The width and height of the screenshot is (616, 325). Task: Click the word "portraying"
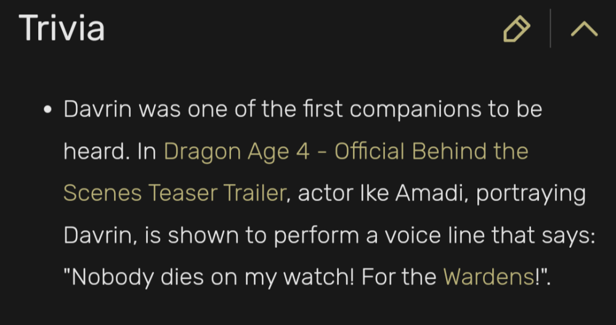[531, 194]
